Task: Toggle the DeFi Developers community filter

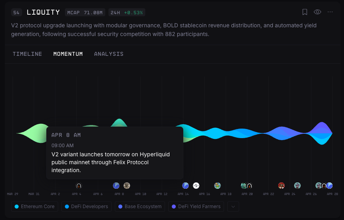Action: pos(86,207)
